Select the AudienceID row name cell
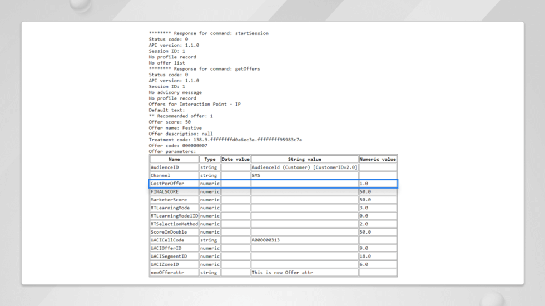This screenshot has width=545, height=306. coord(174,167)
